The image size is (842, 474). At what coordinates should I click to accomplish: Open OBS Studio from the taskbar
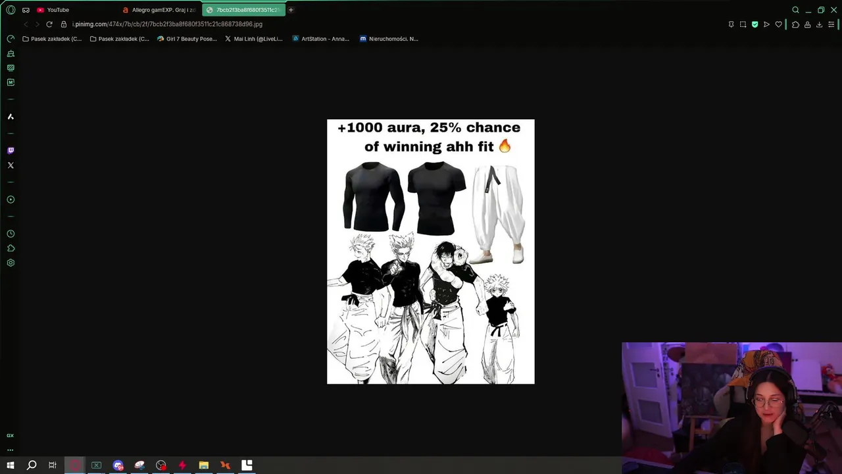pos(161,465)
